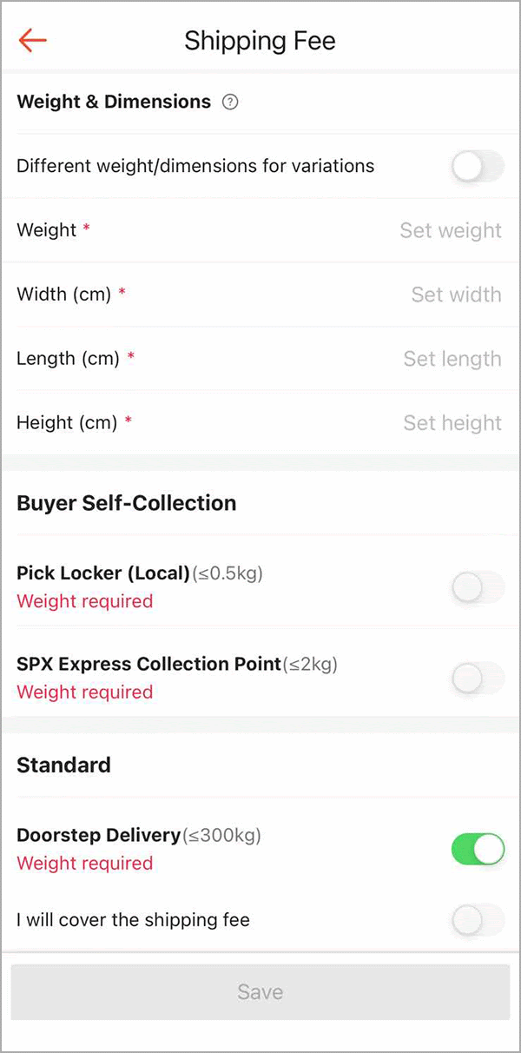
Task: Disable Doorstep Delivery
Action: (477, 849)
